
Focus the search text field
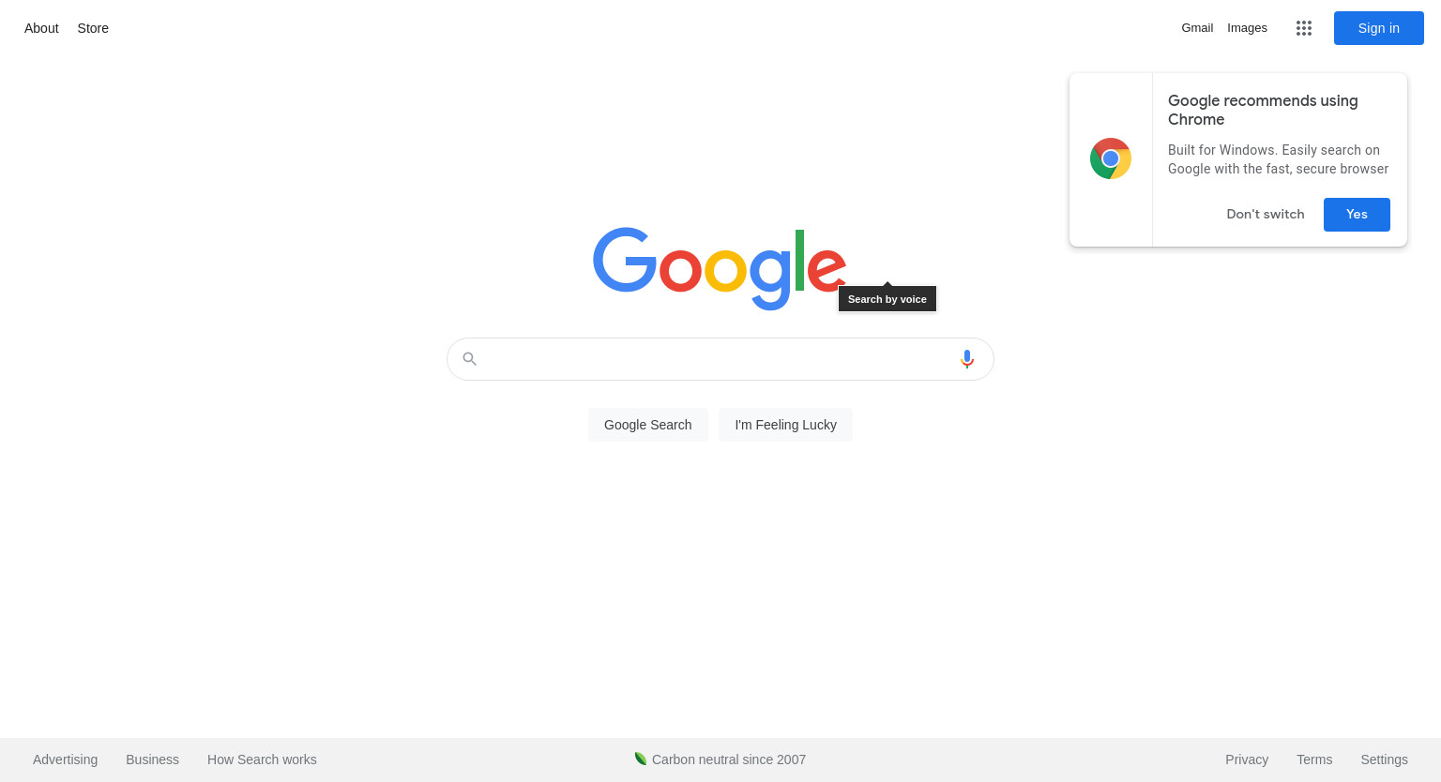[718, 359]
